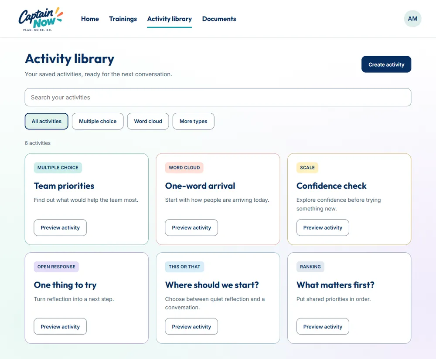The image size is (436, 359).
Task: Click the Create activity button
Action: 386,64
